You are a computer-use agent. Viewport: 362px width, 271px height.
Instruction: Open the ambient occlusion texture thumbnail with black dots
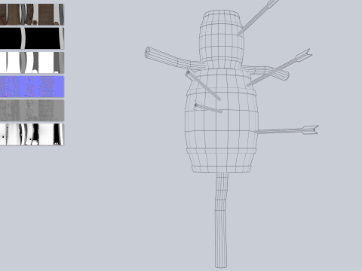(32, 134)
